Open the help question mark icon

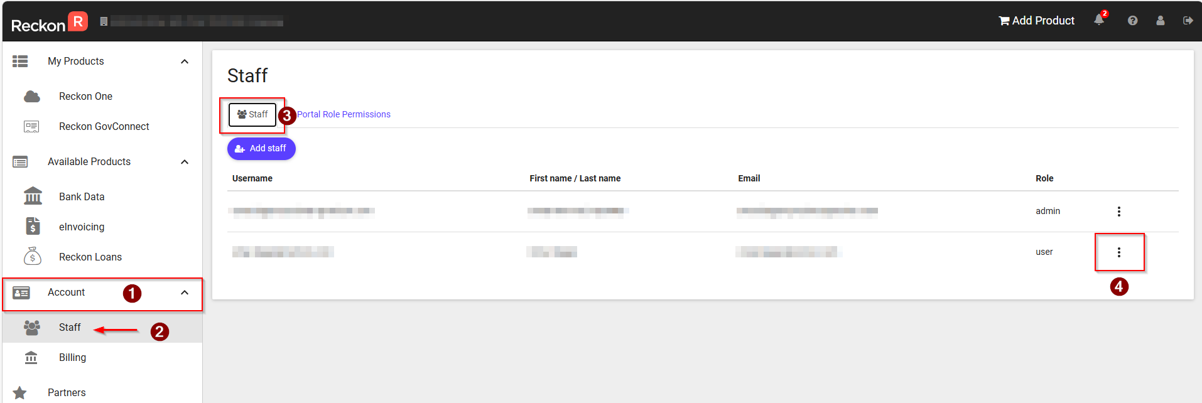[1132, 21]
